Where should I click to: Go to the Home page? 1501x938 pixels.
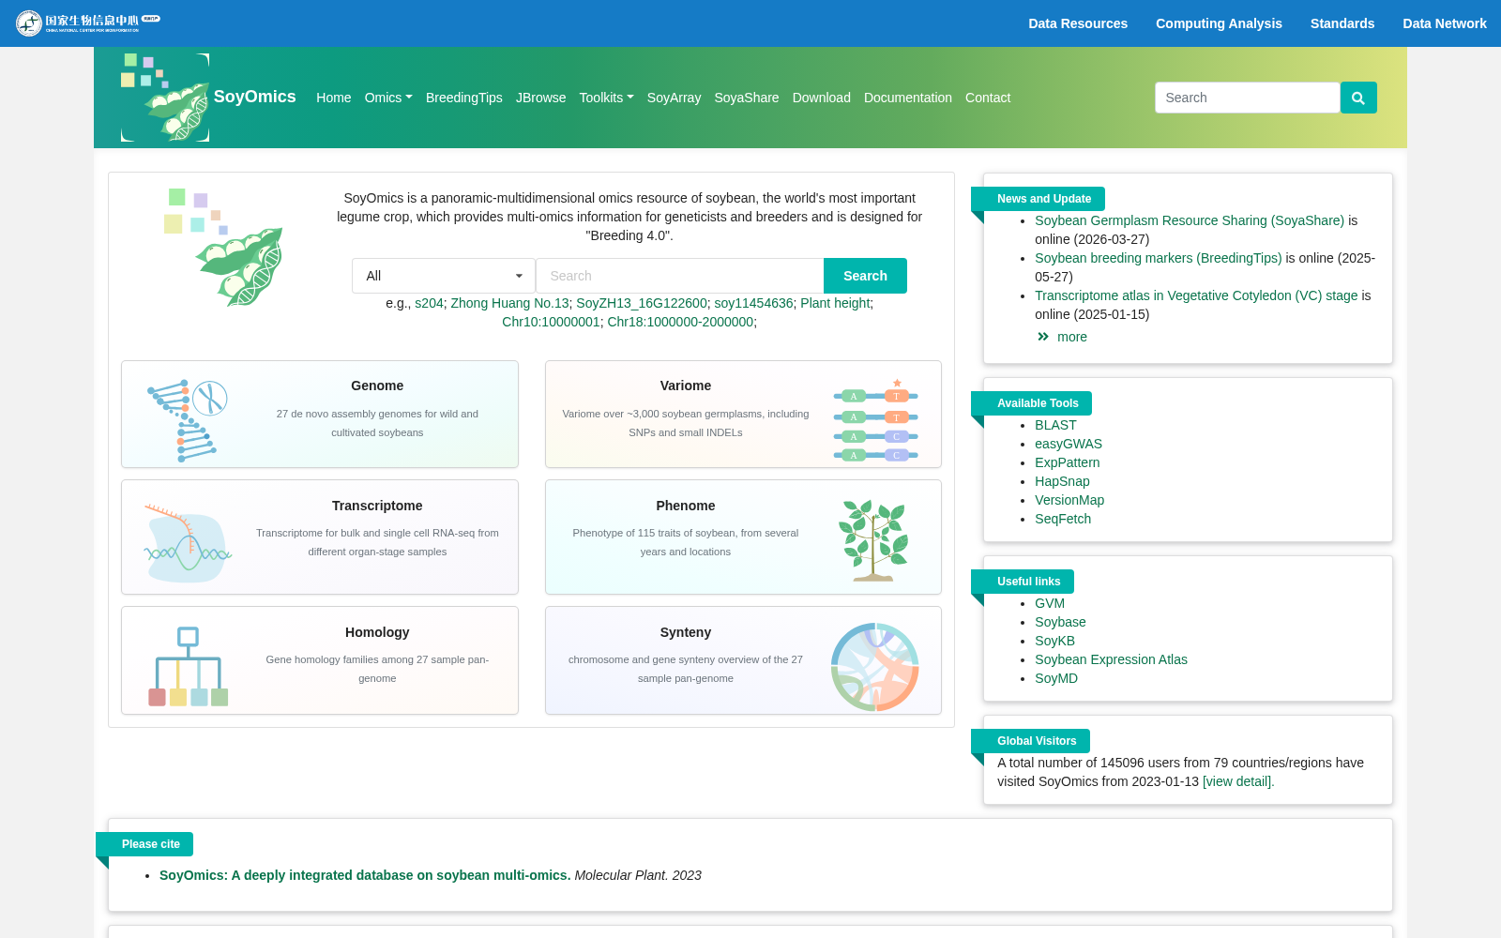(333, 98)
